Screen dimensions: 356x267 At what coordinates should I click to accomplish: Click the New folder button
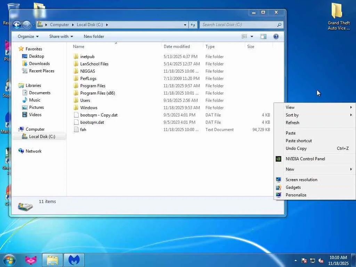[94, 37]
